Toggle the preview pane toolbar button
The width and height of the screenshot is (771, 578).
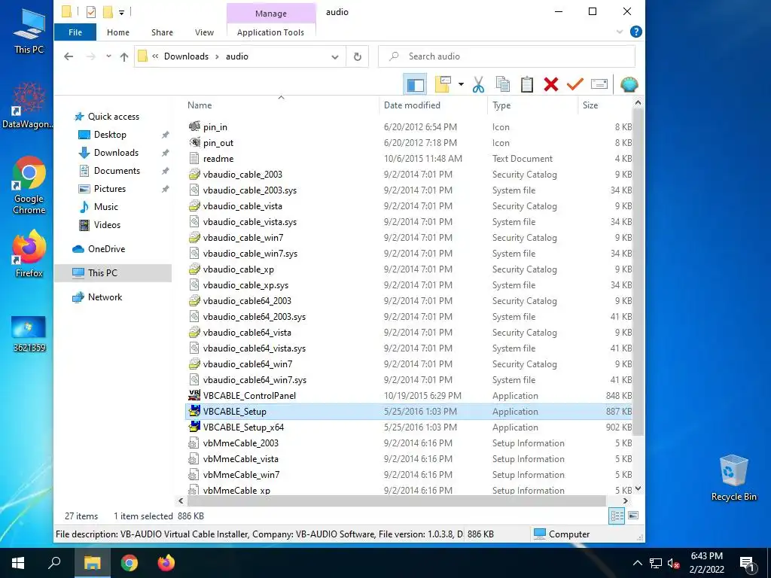(x=415, y=84)
